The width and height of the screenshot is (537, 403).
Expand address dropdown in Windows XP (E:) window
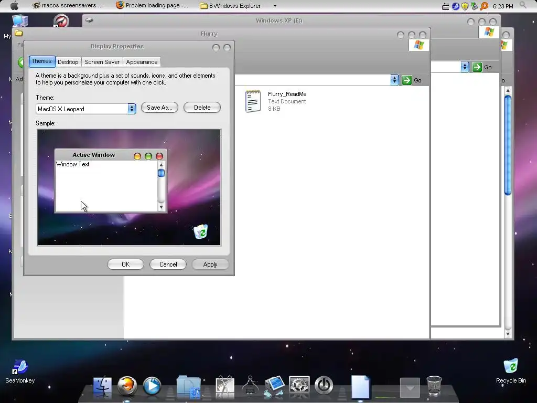(465, 67)
